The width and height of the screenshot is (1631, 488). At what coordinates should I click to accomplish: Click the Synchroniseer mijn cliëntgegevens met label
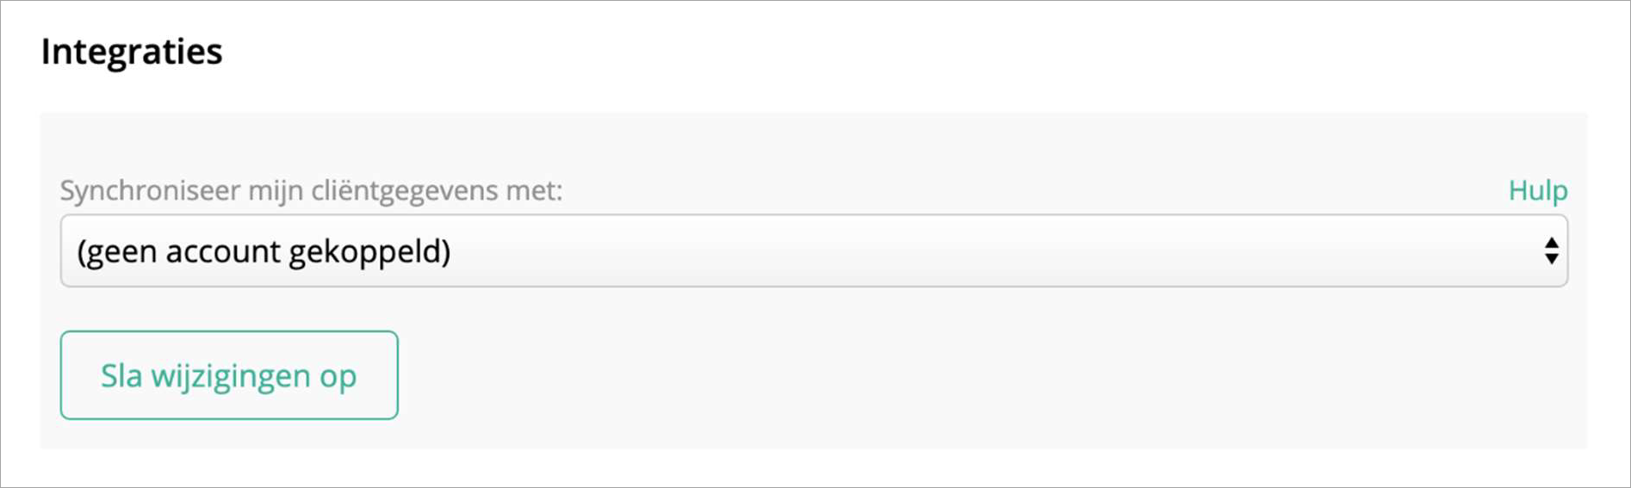(311, 190)
